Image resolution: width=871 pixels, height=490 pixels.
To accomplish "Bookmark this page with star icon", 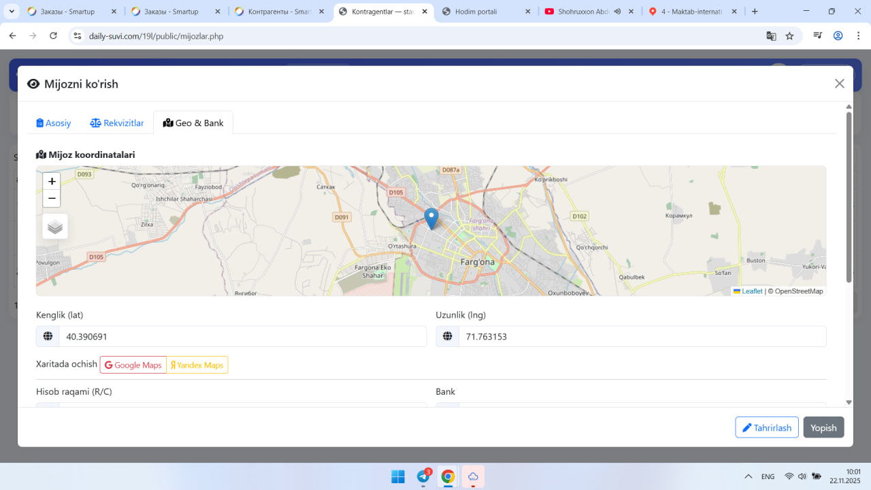I will 789,36.
